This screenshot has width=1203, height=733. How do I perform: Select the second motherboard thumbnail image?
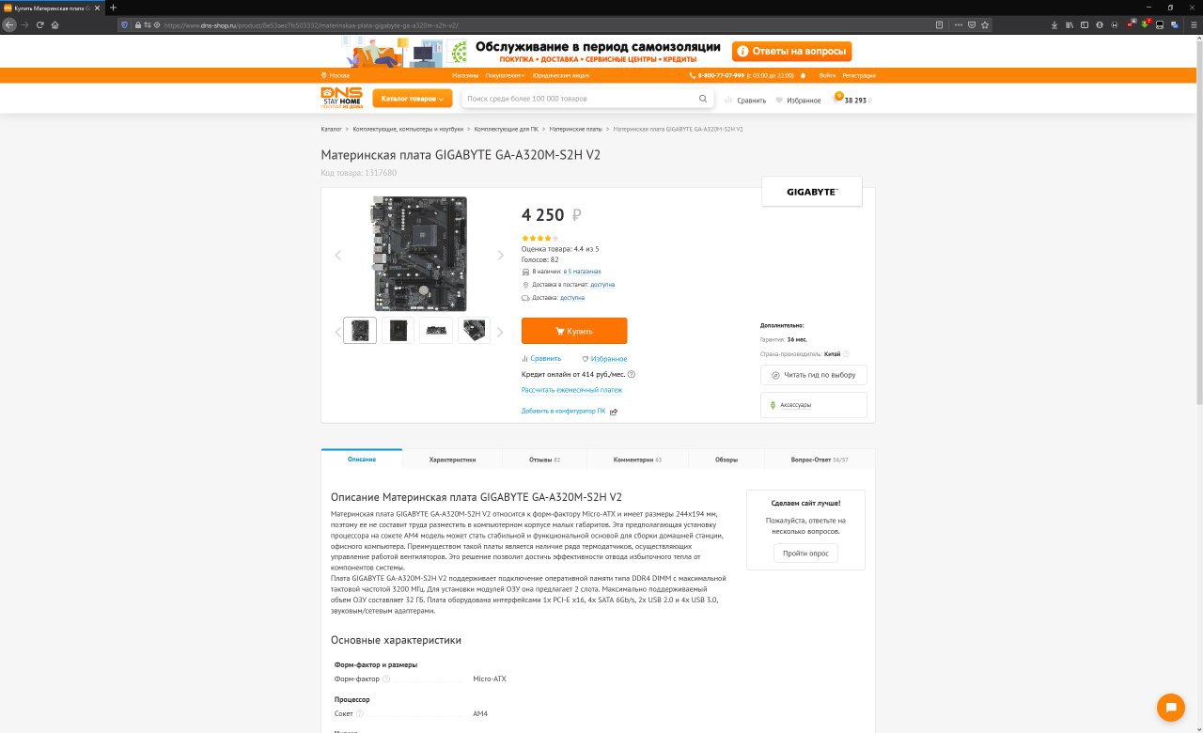pyautogui.click(x=398, y=330)
